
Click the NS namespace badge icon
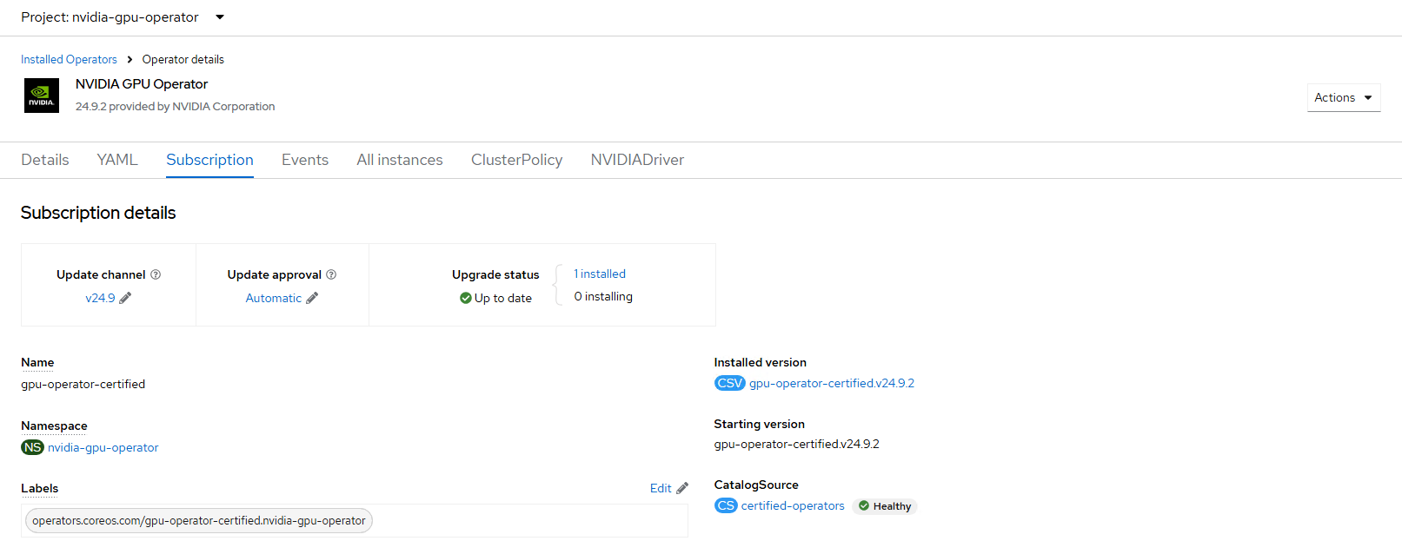tap(32, 447)
